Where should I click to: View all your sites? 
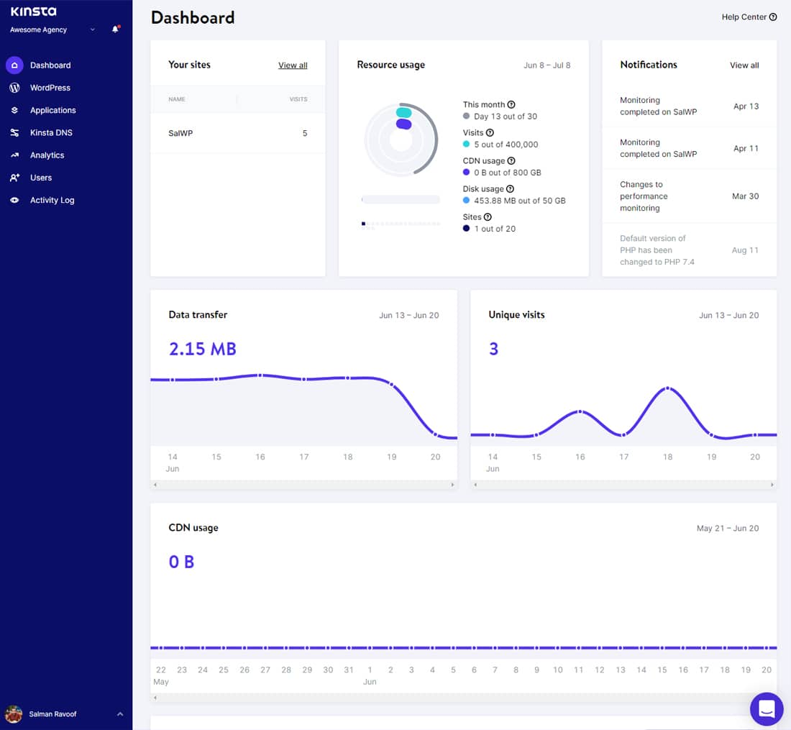293,65
